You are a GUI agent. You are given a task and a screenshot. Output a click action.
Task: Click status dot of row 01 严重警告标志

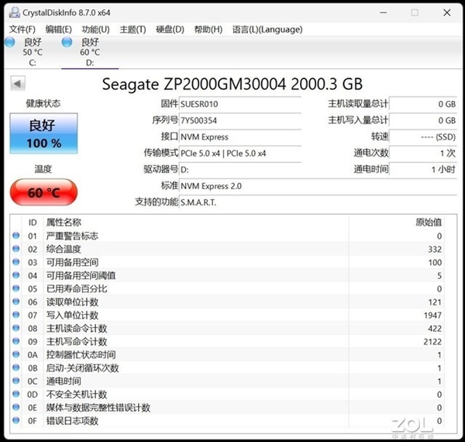click(16, 236)
